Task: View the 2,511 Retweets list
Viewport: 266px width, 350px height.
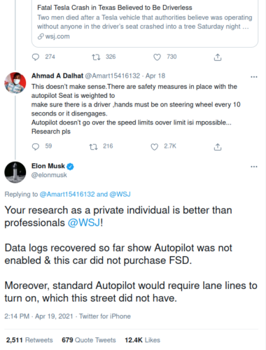Action: tap(29, 340)
